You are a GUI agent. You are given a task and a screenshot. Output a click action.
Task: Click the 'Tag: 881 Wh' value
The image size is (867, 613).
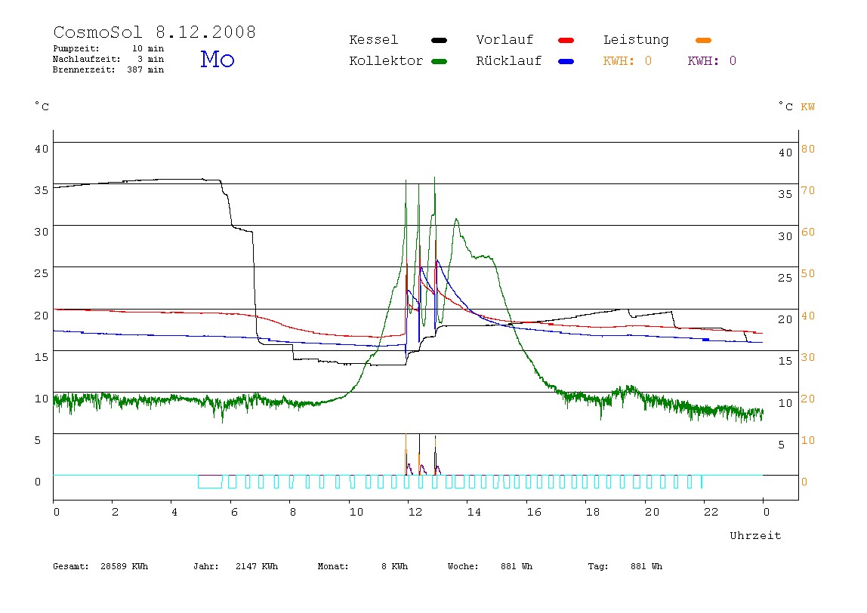pyautogui.click(x=625, y=566)
